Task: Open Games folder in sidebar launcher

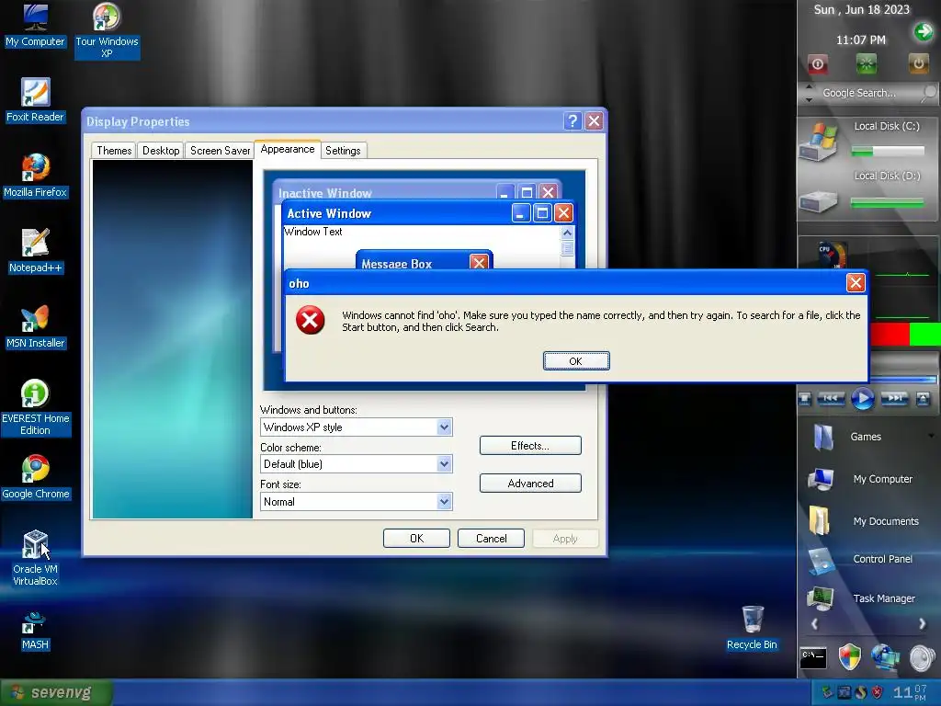Action: (x=847, y=437)
